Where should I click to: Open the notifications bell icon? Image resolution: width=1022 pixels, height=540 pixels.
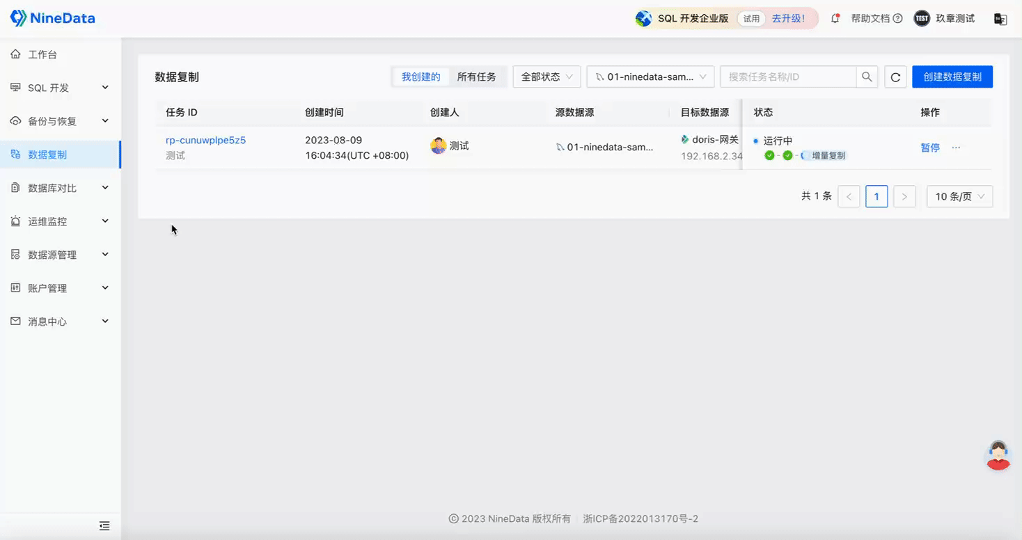point(835,19)
